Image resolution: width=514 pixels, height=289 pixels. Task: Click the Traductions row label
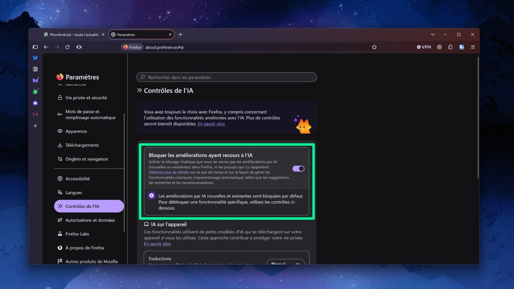(x=160, y=259)
